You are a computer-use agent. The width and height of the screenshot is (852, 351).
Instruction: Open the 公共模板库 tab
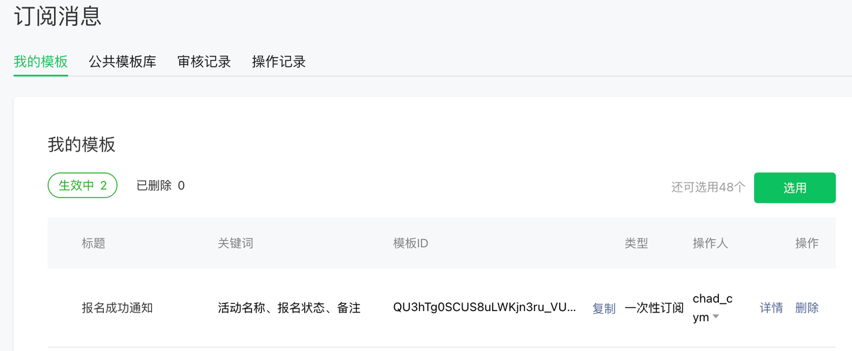[x=122, y=62]
